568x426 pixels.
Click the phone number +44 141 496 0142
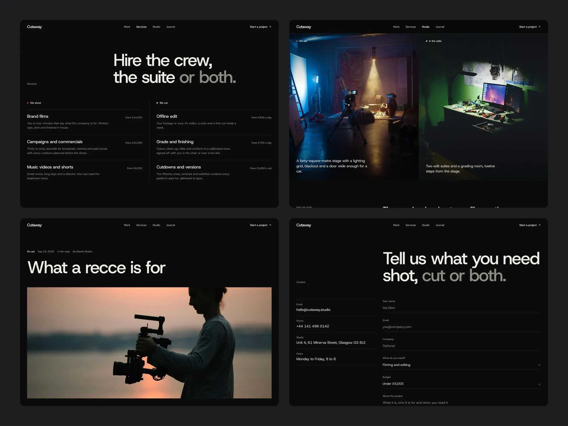coord(313,326)
